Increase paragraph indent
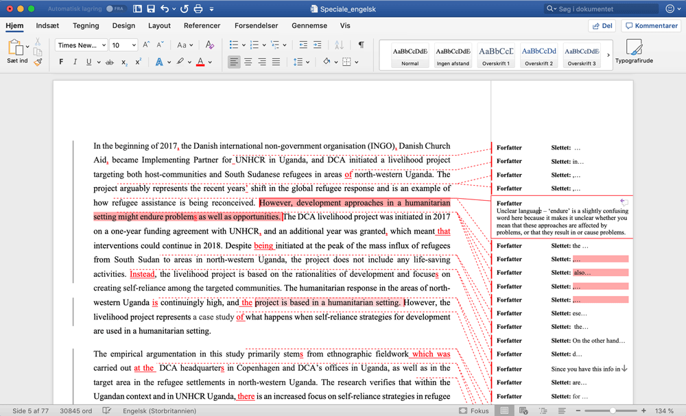This screenshot has width=686, height=416. pyautogui.click(x=317, y=45)
